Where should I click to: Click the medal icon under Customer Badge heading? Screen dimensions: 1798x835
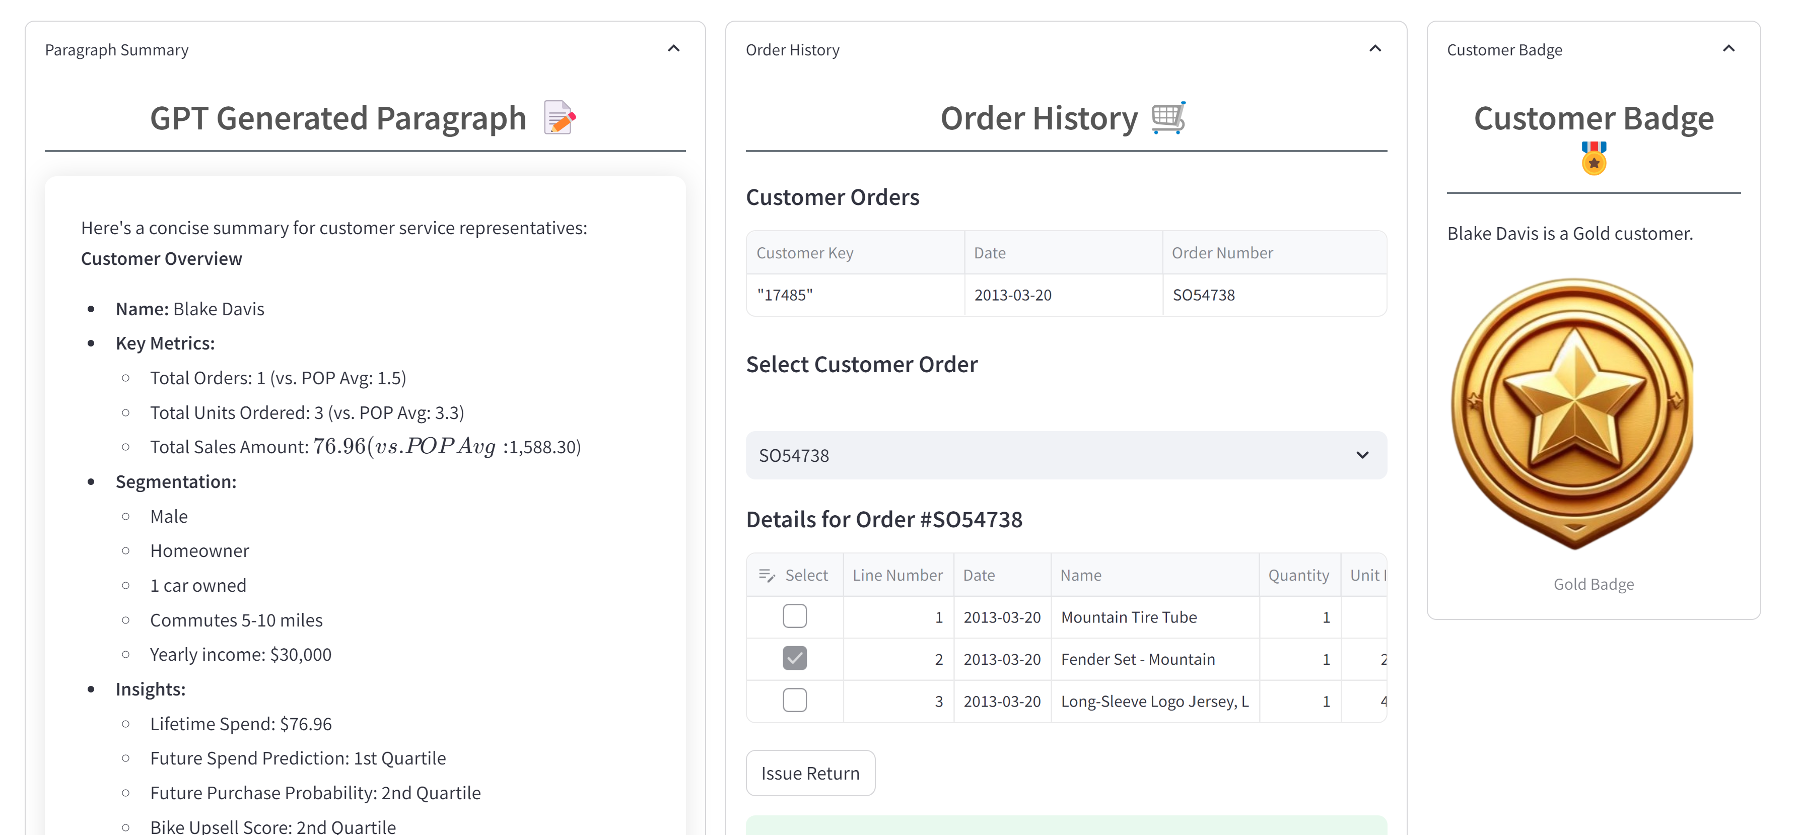point(1594,158)
